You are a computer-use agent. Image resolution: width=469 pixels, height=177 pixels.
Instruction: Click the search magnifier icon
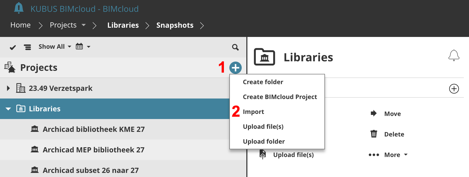(x=235, y=47)
